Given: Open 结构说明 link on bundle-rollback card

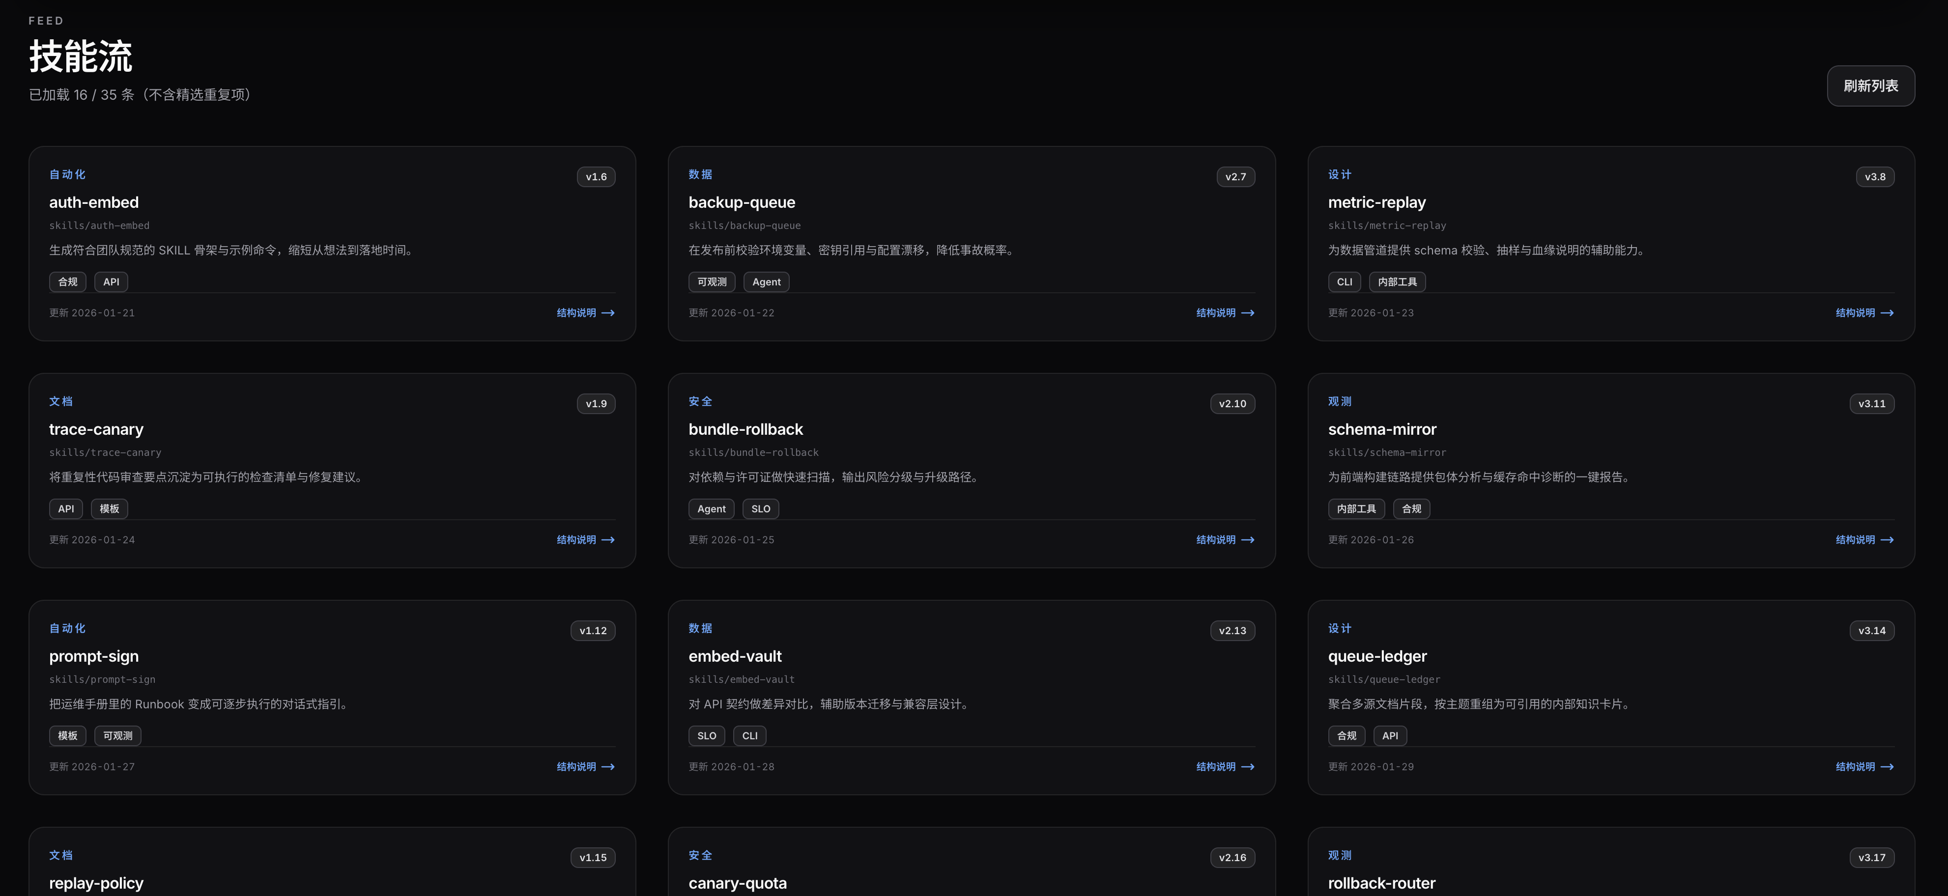Looking at the screenshot, I should [1225, 540].
